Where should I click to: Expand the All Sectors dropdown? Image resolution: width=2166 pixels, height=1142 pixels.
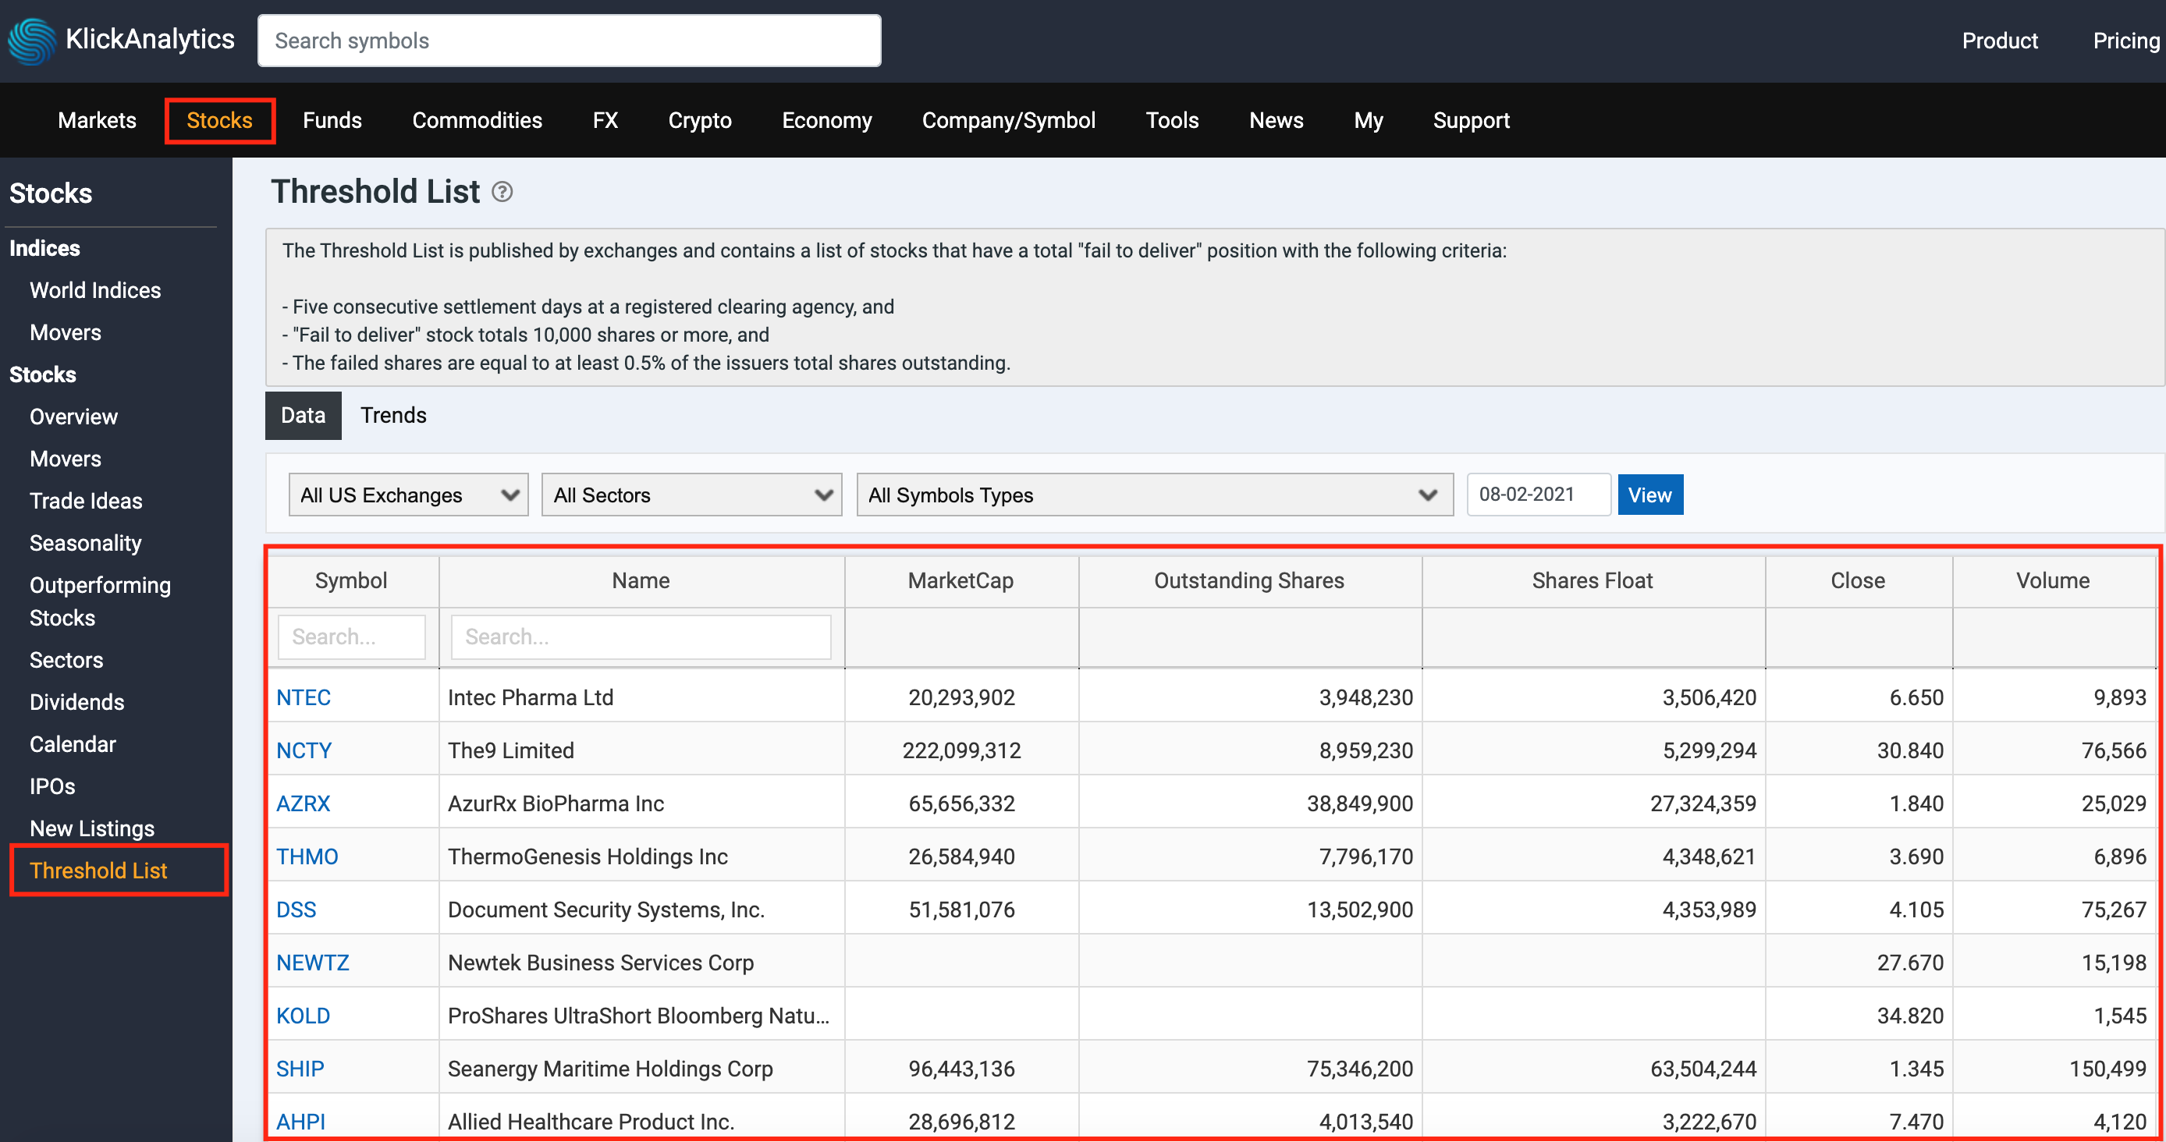[x=691, y=495]
